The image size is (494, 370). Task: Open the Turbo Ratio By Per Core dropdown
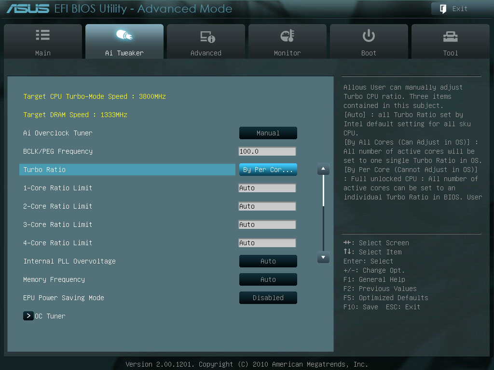pos(268,170)
